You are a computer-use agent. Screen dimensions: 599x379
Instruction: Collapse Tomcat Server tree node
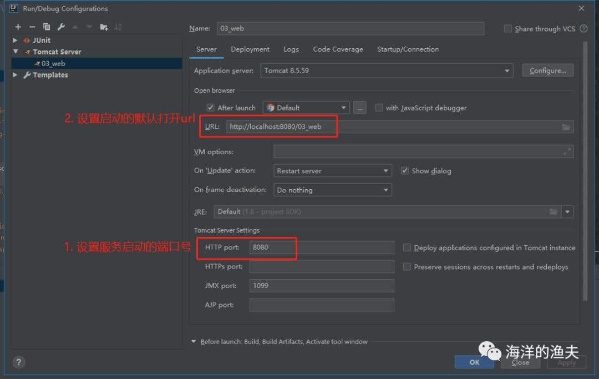click(16, 52)
